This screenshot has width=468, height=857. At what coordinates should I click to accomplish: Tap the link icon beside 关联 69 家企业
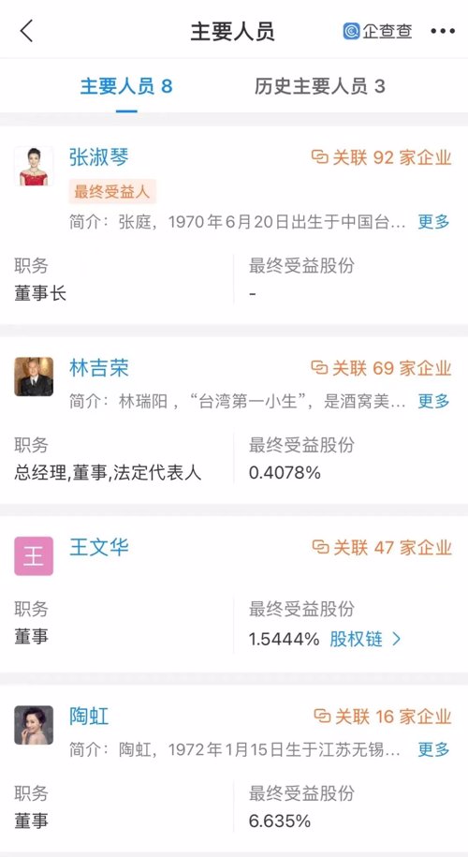[319, 368]
